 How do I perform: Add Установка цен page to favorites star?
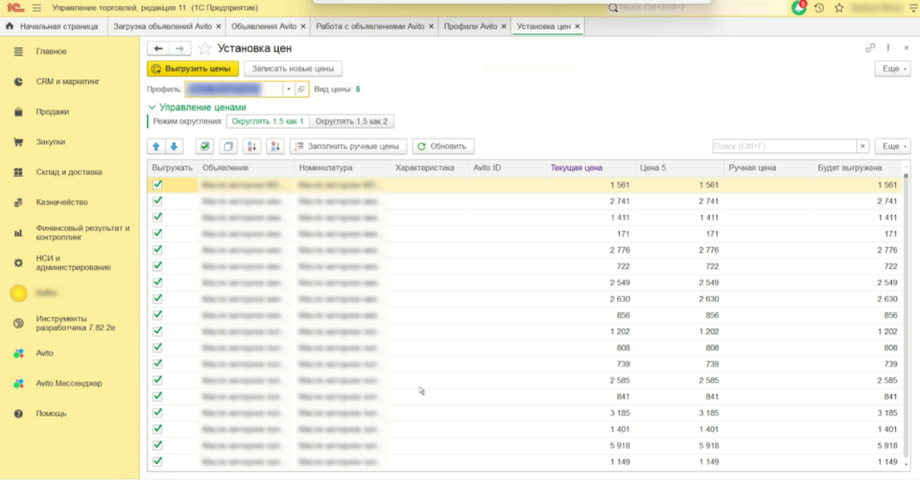205,48
